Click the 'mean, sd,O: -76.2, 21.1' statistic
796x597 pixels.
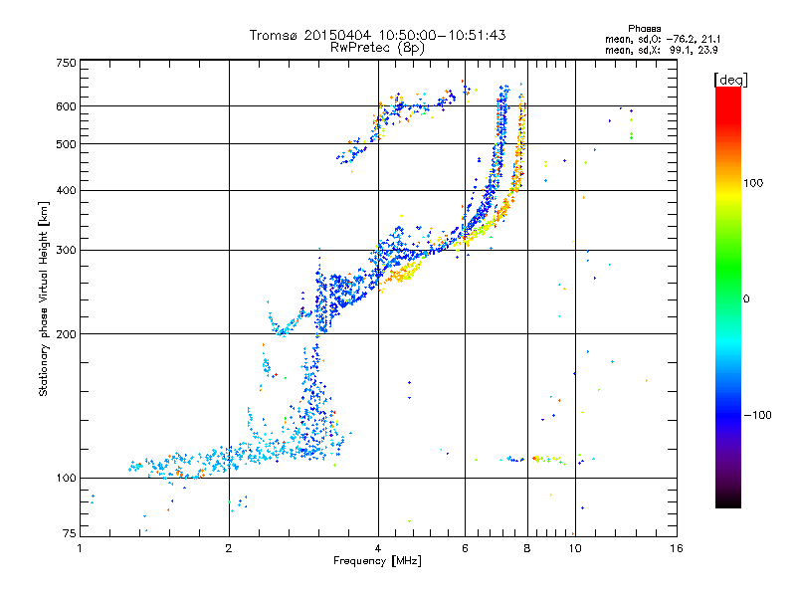pos(663,40)
